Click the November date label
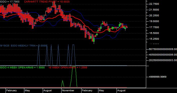The width and height of the screenshot is (177, 93). 68,90
